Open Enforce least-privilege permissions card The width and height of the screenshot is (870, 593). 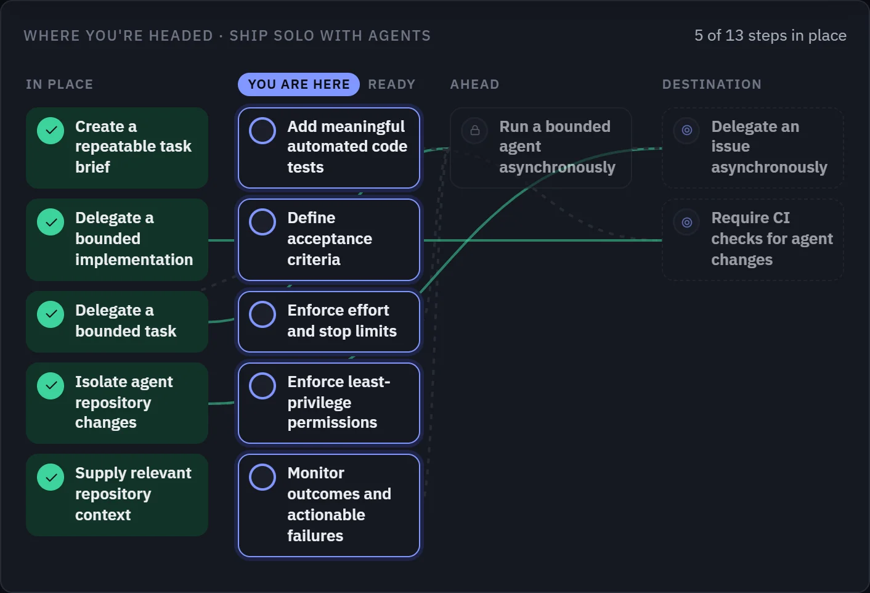coord(329,403)
